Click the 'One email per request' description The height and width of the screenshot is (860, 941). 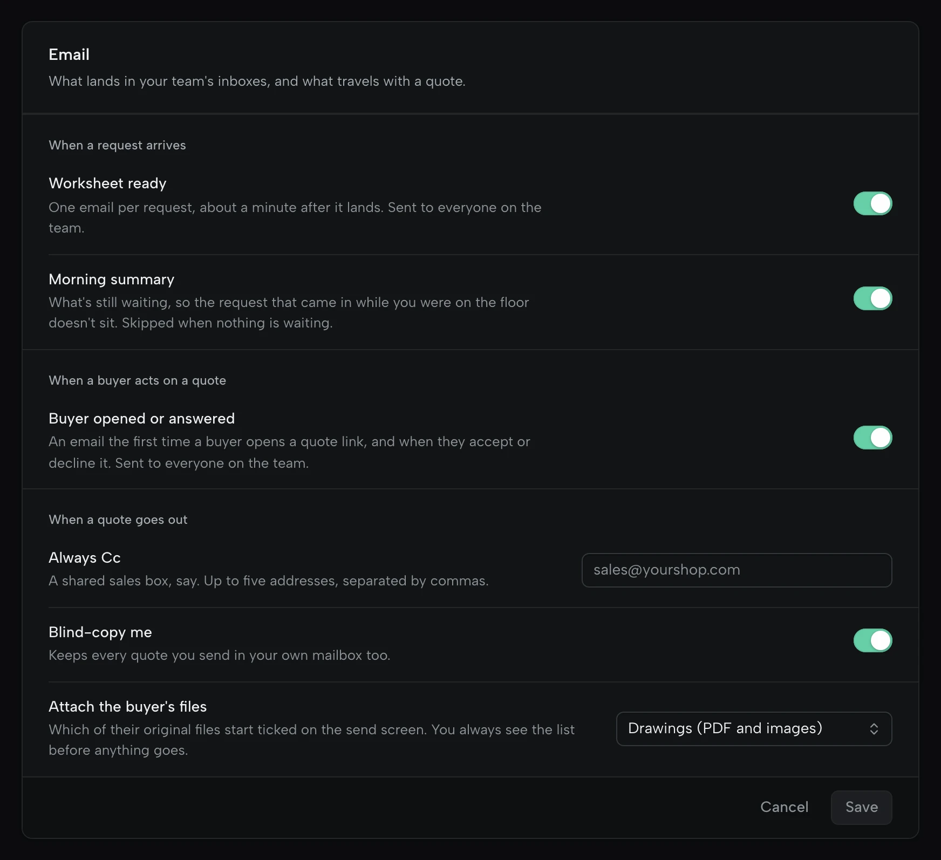(295, 217)
